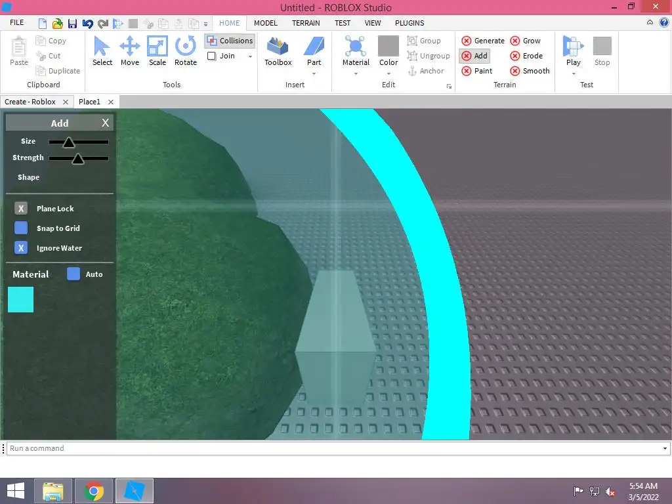Switch to the VIEW tab
Screen dimensions: 672x504
pos(373,23)
